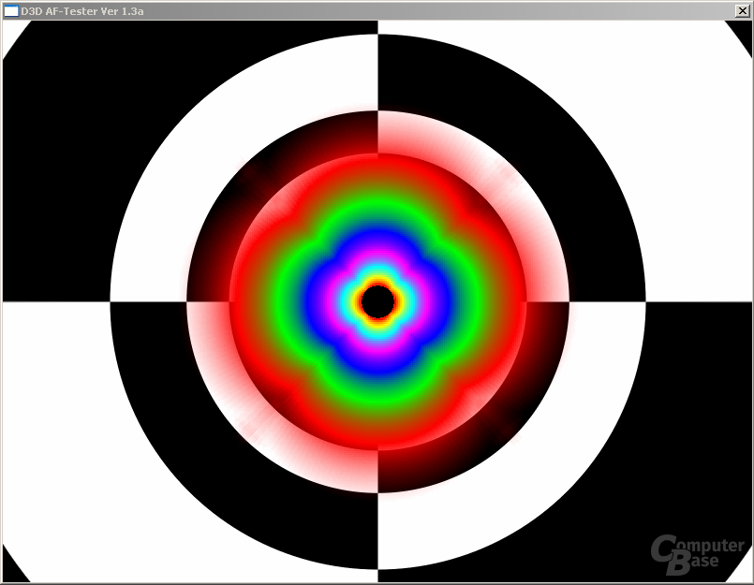This screenshot has width=754, height=585.
Task: Click the D3D AF-Tester Ver 1.3a title text
Action: pyautogui.click(x=82, y=11)
